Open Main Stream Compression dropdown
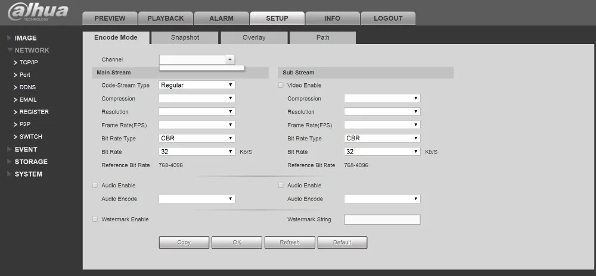 (197, 98)
